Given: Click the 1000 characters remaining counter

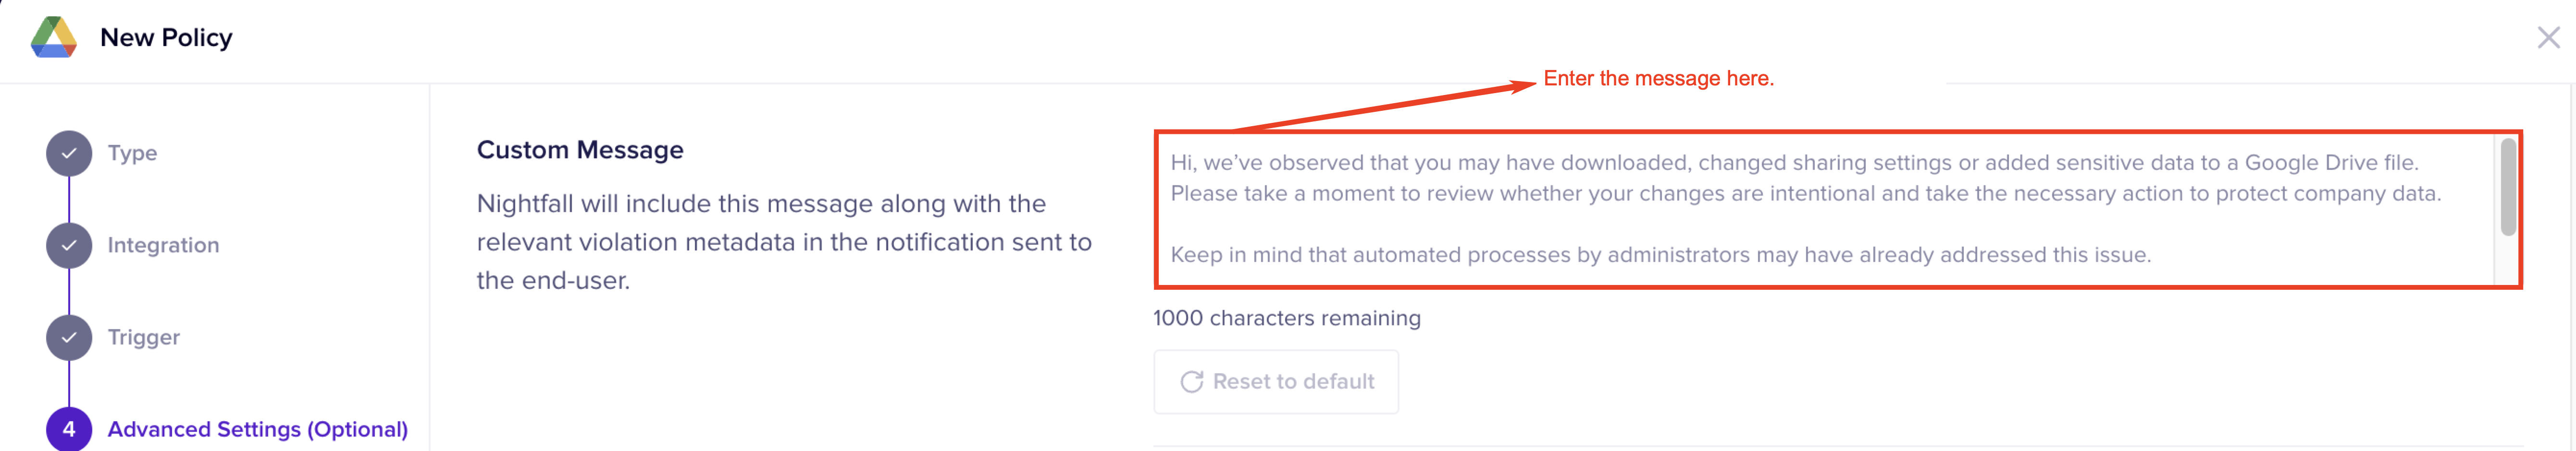Looking at the screenshot, I should 1286,318.
